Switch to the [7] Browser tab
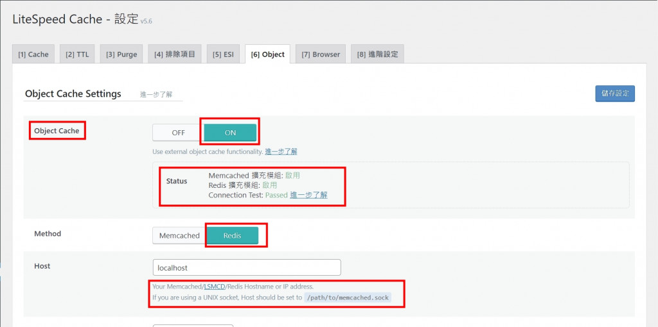Viewport: 658px width, 327px height. pos(321,54)
